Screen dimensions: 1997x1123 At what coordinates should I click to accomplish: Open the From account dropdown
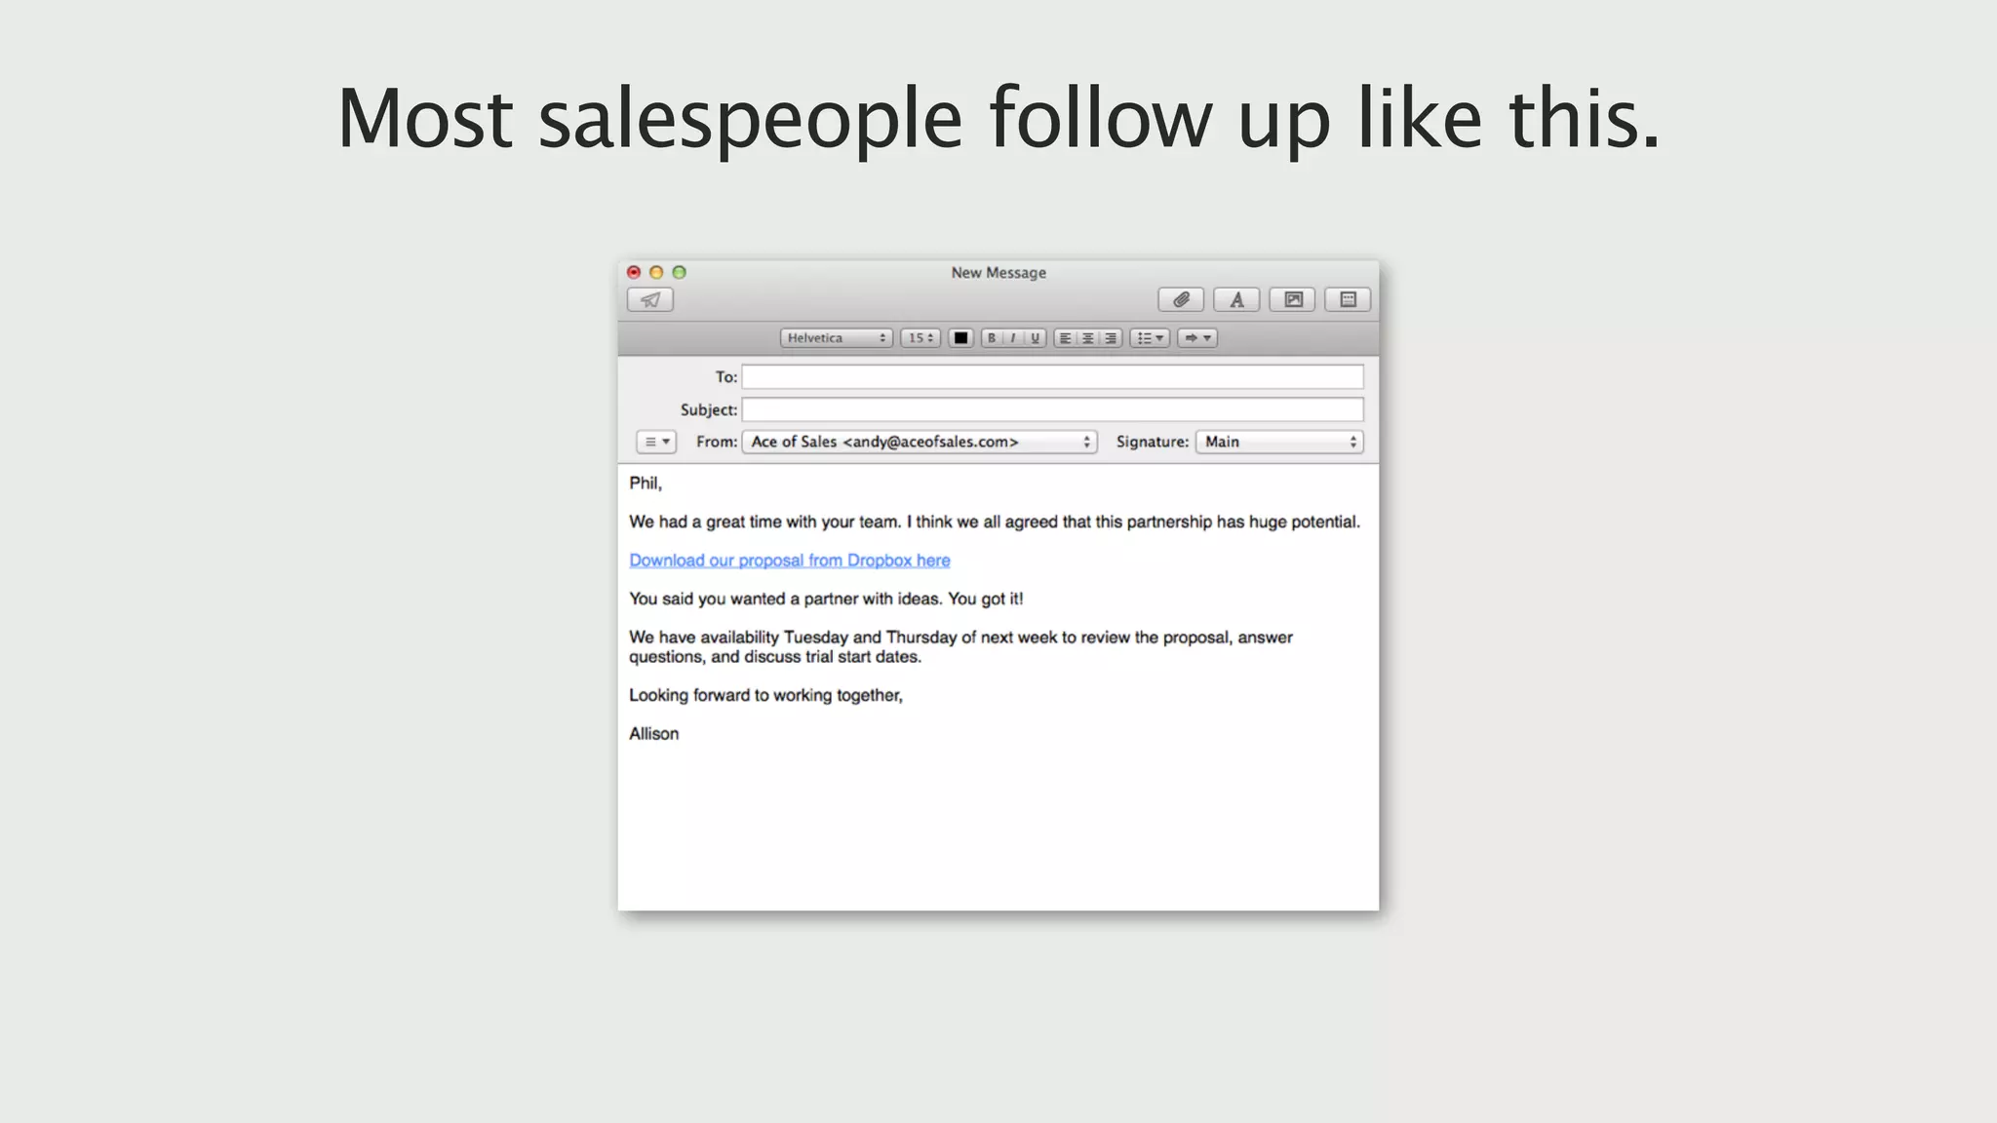(x=920, y=443)
